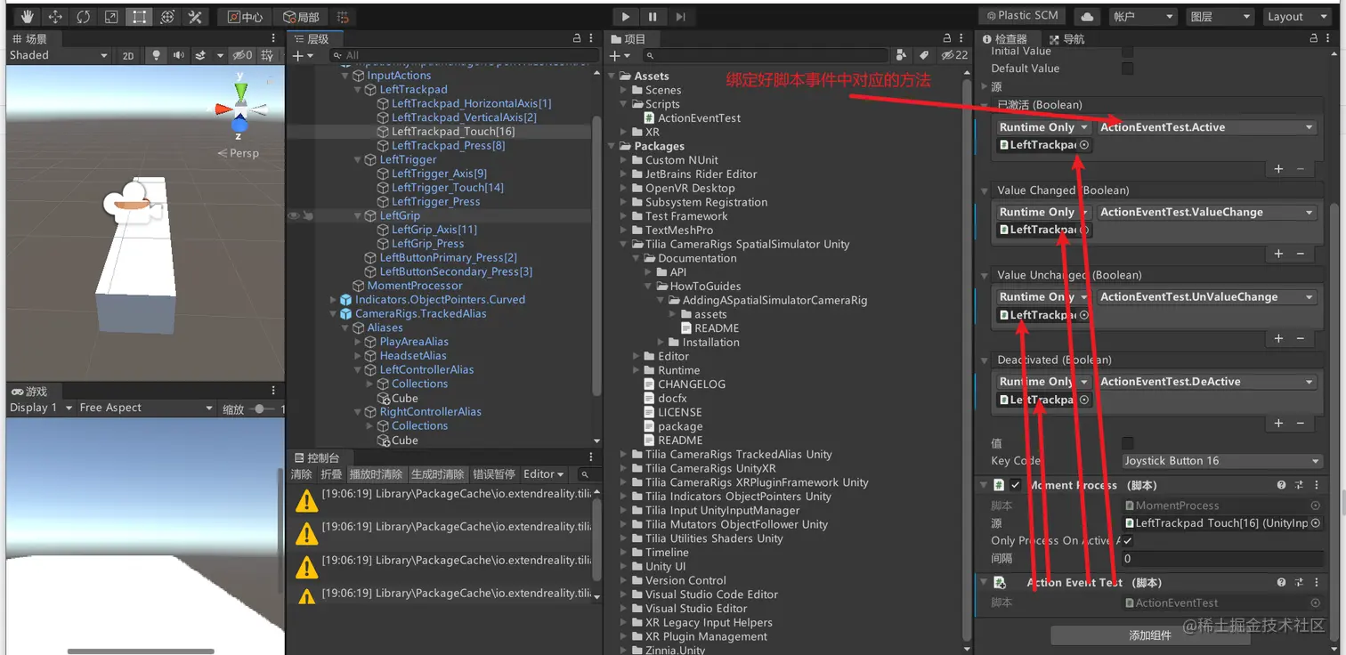
Task: Lock the Inspector panel
Action: (x=1315, y=38)
